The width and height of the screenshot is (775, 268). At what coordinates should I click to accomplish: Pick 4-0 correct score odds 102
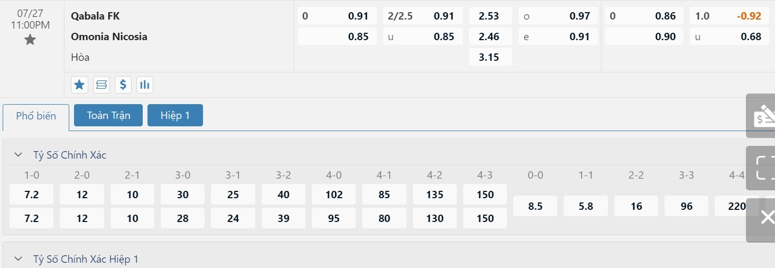[x=334, y=195]
